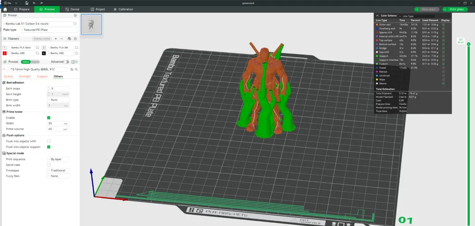Uncheck Flush into objects' support

pyautogui.click(x=49, y=147)
